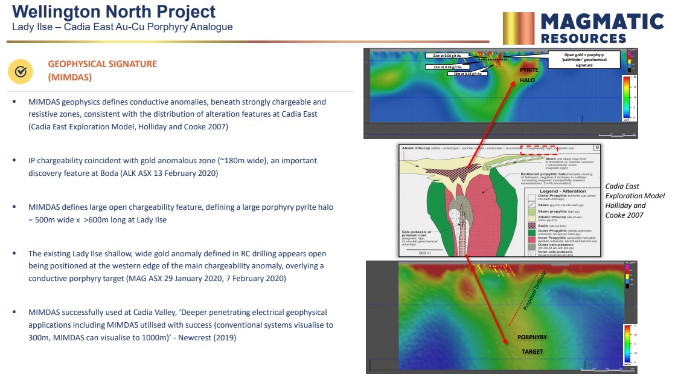
Task: Click the 'Sodic' checkered legend swatch
Action: [531, 225]
